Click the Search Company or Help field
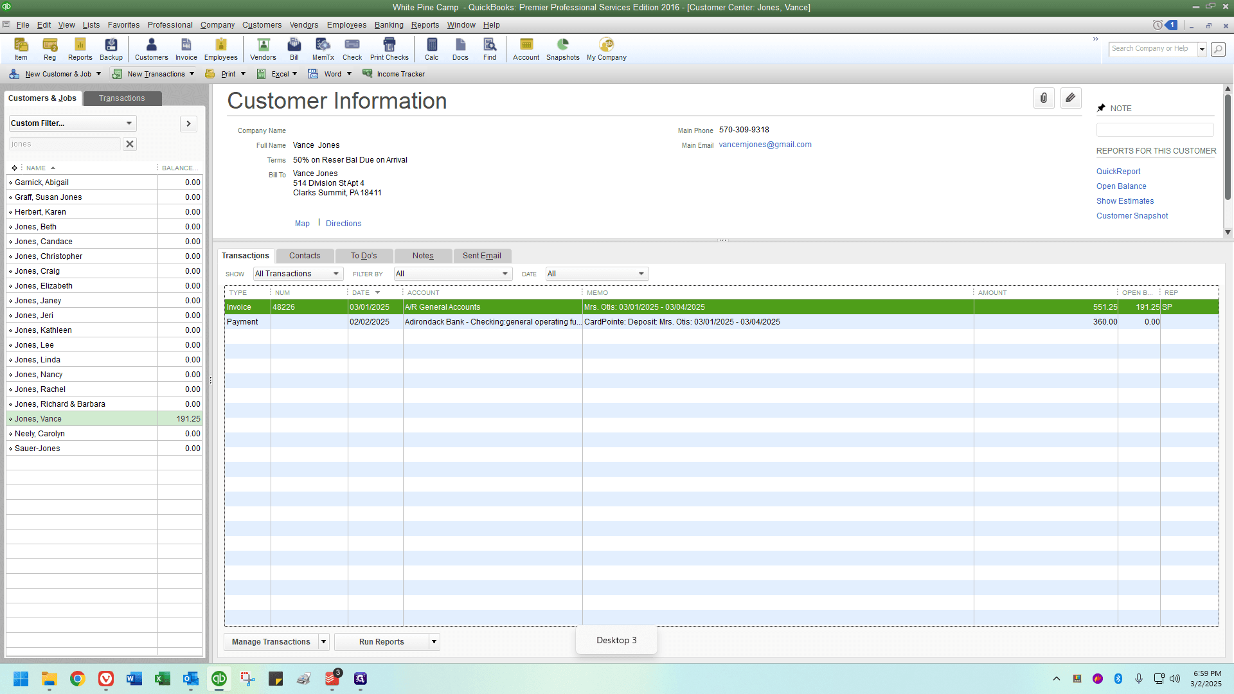 point(1153,49)
